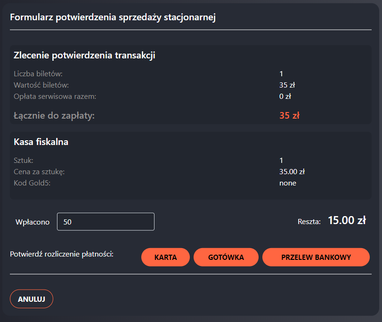Click the 35.00 zł price per piece
This screenshot has width=382, height=322.
292,172
